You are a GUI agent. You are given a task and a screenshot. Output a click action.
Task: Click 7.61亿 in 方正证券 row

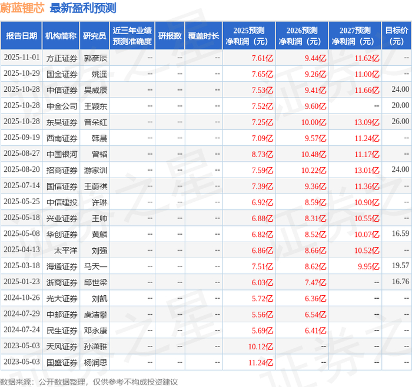tap(263, 58)
